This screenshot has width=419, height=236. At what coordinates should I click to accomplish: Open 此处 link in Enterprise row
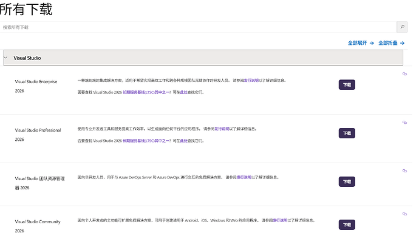(183, 92)
